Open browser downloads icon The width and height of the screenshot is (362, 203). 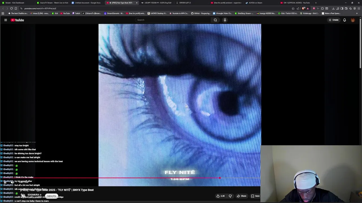tap(333, 8)
